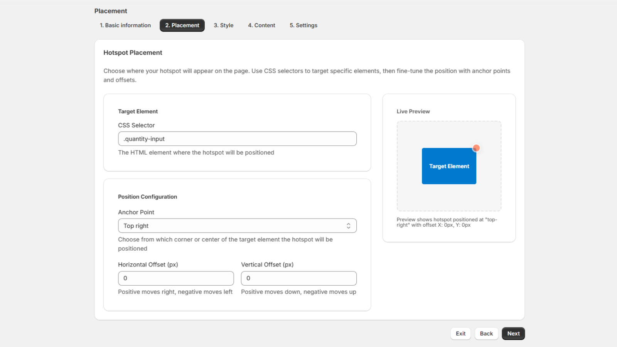Click the Back button
The image size is (617, 347).
coord(486,334)
